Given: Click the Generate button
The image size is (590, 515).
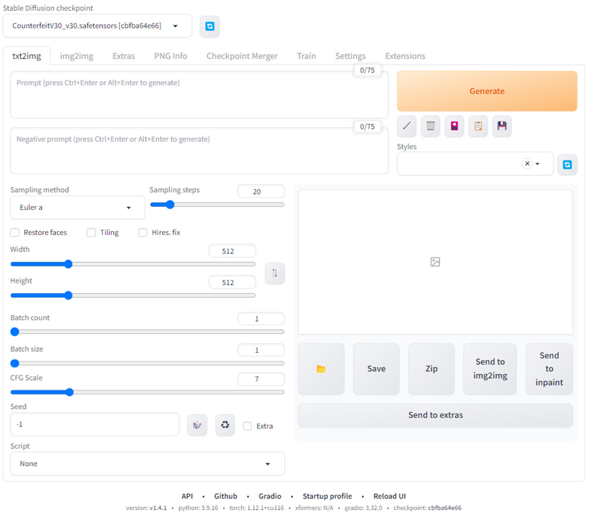Looking at the screenshot, I should pyautogui.click(x=487, y=91).
